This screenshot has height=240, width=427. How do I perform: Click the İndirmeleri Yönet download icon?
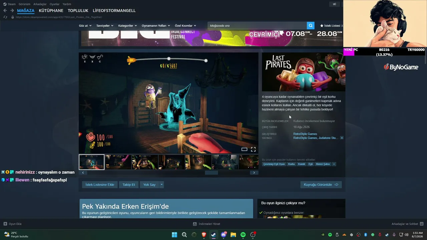pos(195,224)
